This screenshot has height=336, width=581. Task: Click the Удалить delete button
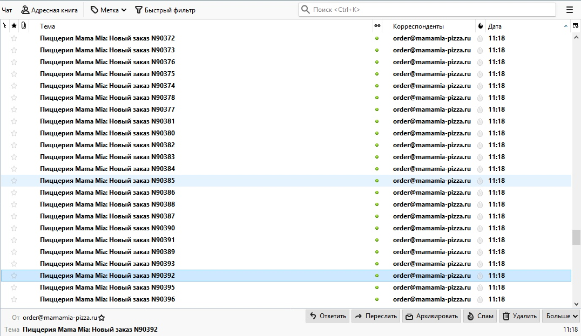coord(519,316)
